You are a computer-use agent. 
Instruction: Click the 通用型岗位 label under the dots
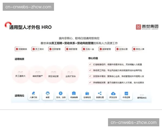coord(142,98)
